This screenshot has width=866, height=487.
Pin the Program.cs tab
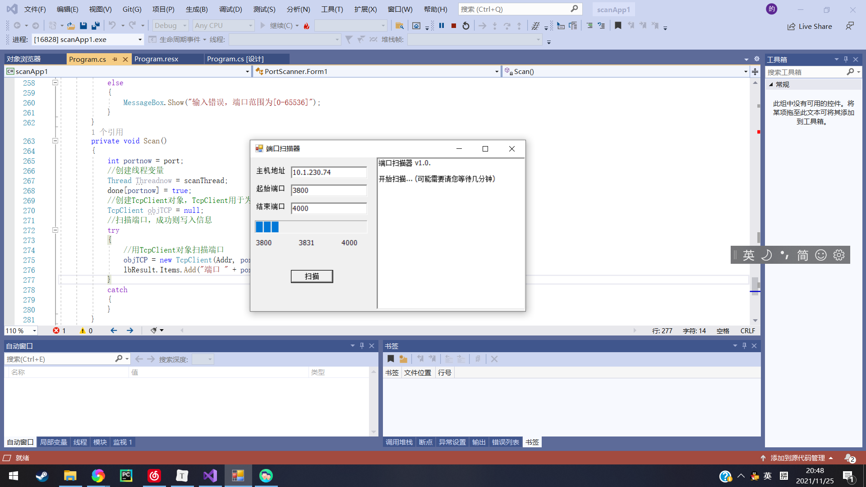click(115, 59)
